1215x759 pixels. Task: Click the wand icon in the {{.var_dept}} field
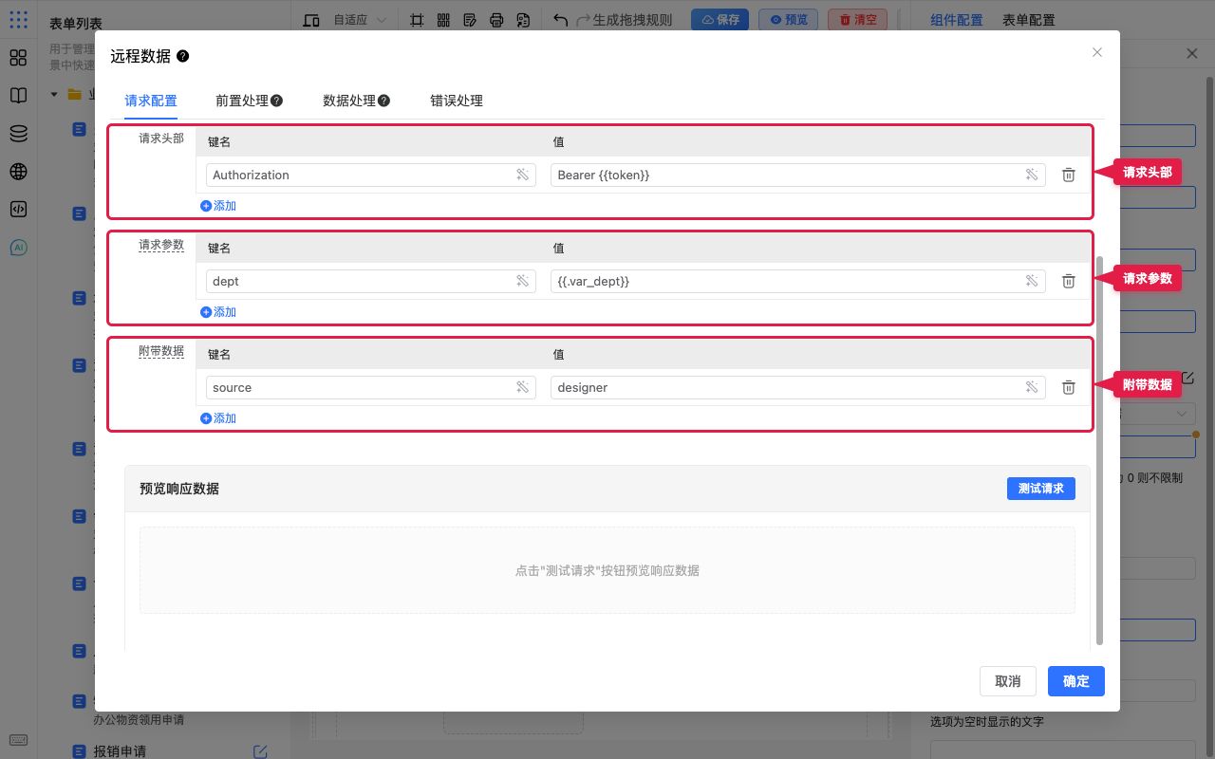(1032, 281)
